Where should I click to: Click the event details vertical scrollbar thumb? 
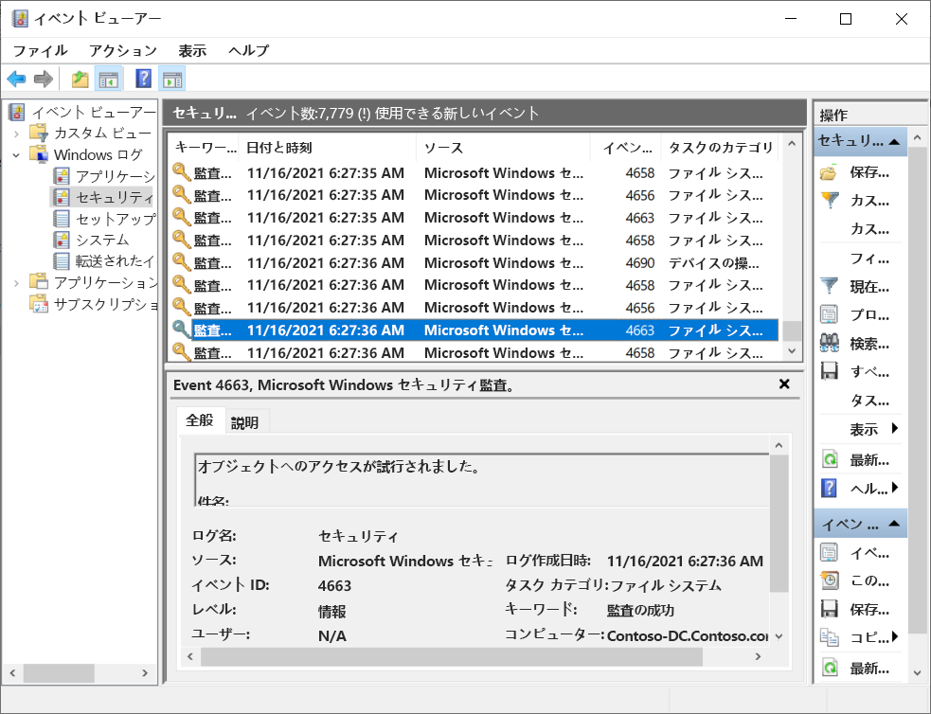[x=779, y=524]
